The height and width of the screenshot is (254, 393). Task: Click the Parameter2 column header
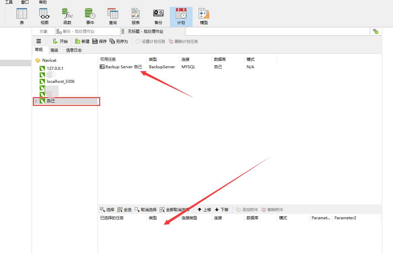[x=357, y=218]
